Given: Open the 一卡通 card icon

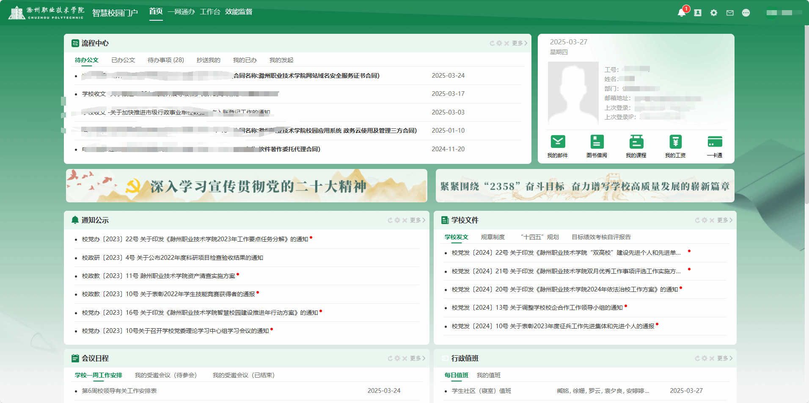Looking at the screenshot, I should coord(715,142).
